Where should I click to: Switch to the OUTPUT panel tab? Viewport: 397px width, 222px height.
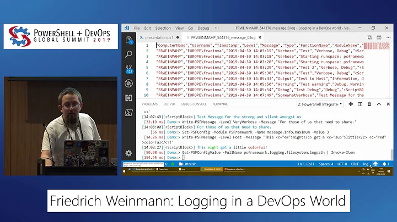tap(169, 104)
